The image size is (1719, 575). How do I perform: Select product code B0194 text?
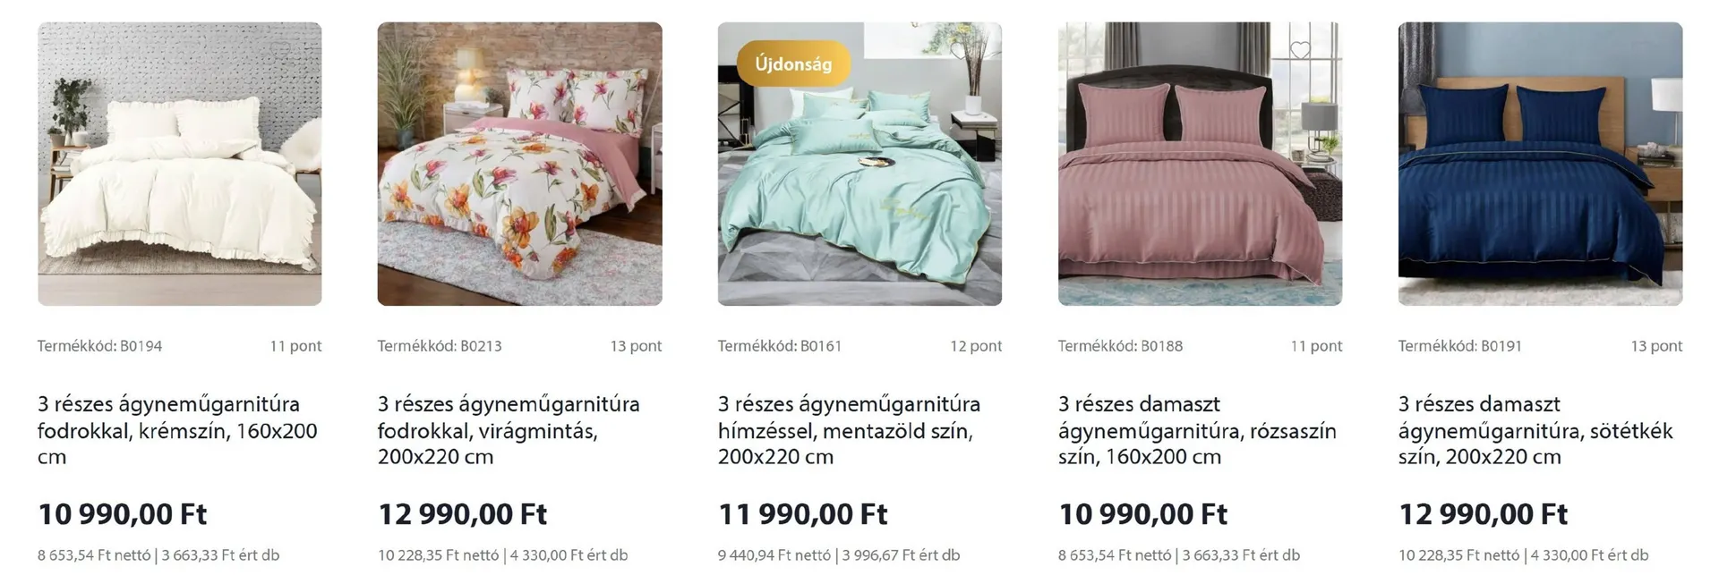click(x=99, y=346)
